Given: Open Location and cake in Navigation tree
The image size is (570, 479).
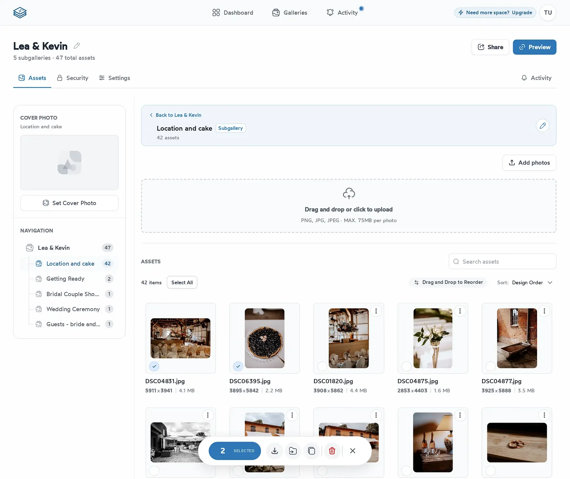Looking at the screenshot, I should [x=70, y=263].
